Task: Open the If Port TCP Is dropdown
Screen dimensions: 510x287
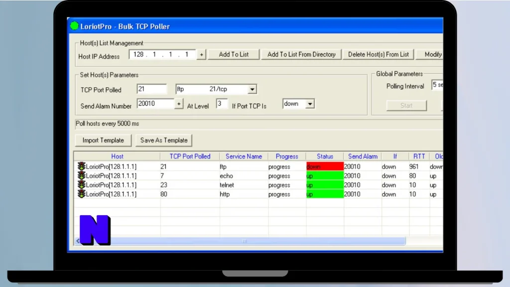Action: coord(310,104)
